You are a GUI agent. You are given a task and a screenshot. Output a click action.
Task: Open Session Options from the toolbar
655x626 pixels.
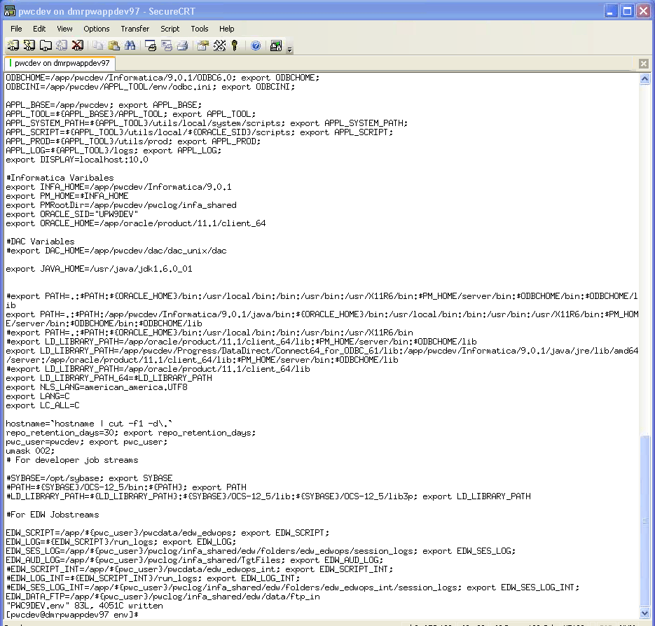coord(203,46)
